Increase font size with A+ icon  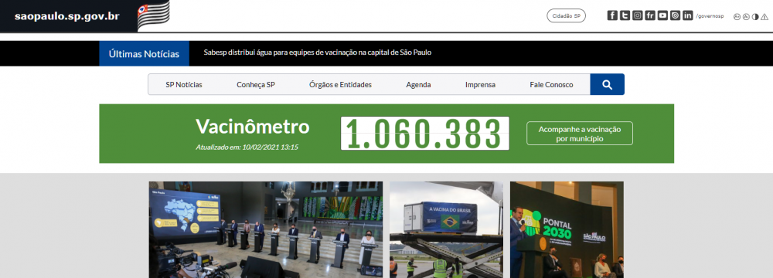[x=737, y=16]
